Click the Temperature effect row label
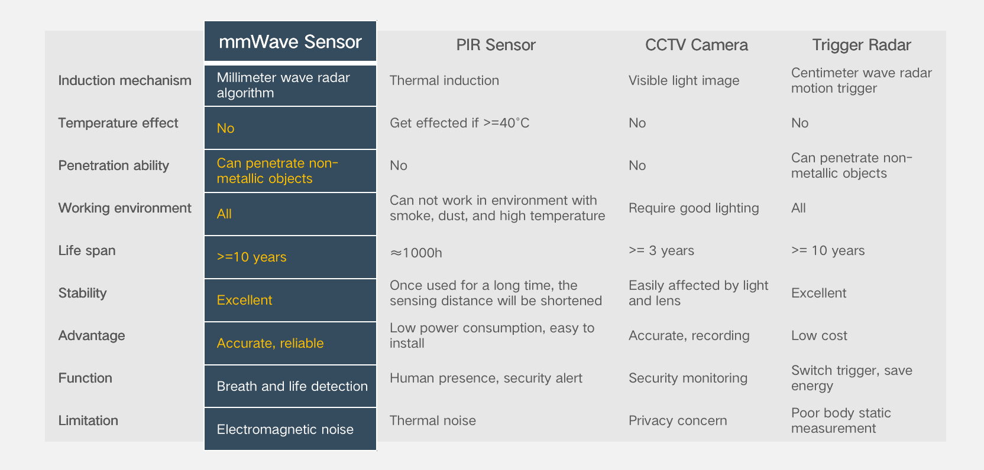 tap(118, 123)
